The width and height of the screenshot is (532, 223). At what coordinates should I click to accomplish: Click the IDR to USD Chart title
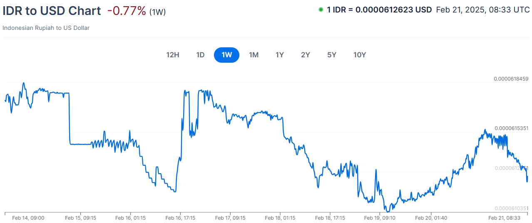[52, 11]
